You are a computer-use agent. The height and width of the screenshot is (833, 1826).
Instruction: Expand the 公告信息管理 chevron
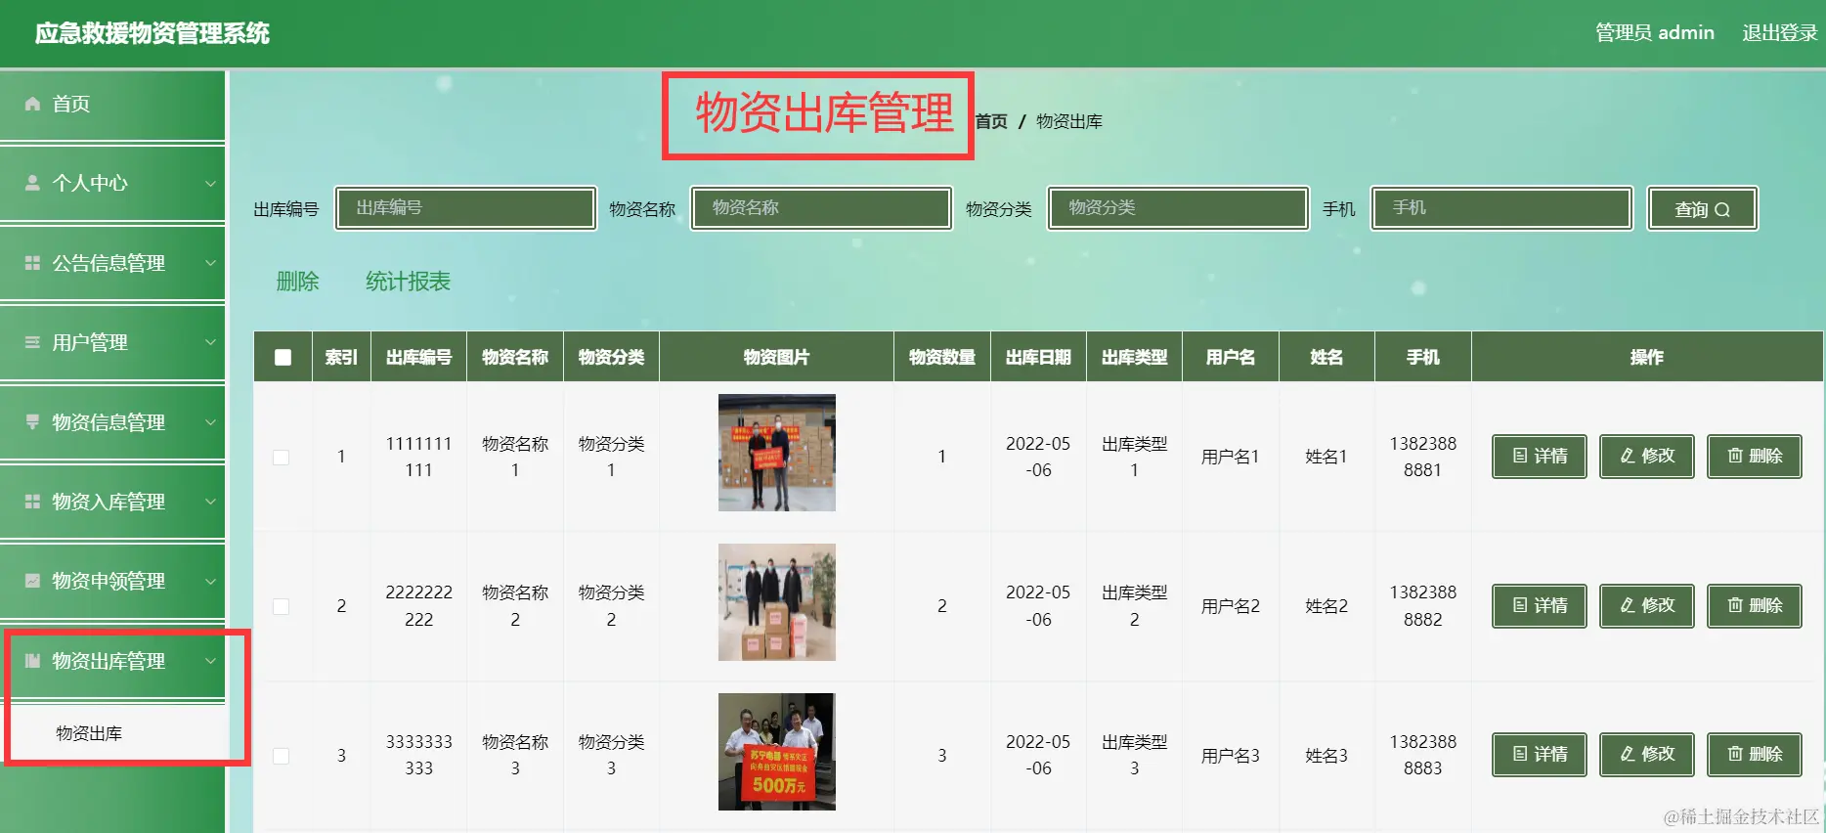coord(210,263)
